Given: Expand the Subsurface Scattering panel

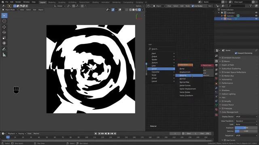Looking at the screenshot, I should tap(231, 68).
